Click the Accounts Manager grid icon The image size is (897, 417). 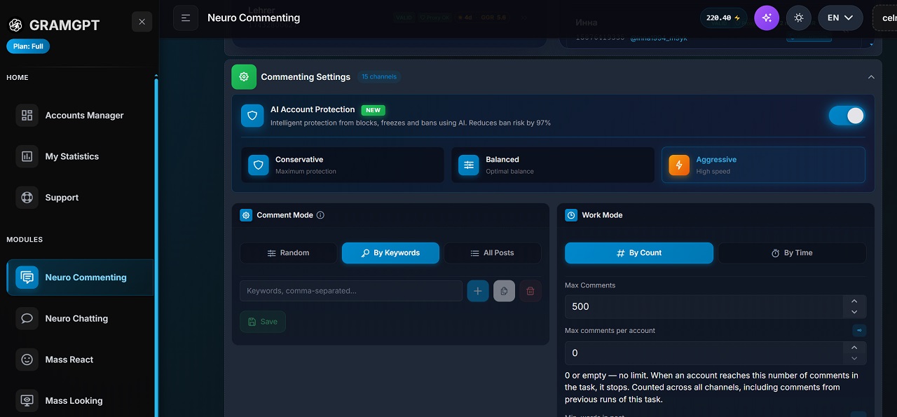tap(27, 115)
